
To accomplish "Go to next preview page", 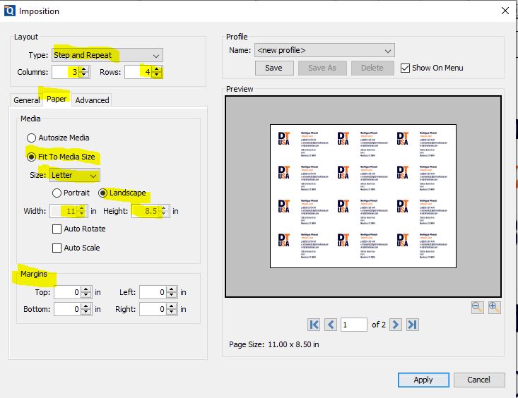I will tap(396, 325).
